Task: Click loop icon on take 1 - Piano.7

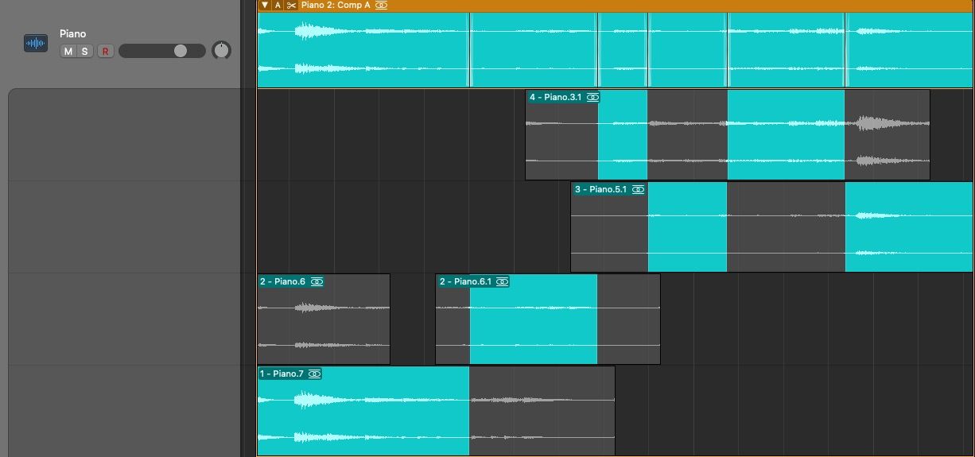Action: tap(315, 374)
